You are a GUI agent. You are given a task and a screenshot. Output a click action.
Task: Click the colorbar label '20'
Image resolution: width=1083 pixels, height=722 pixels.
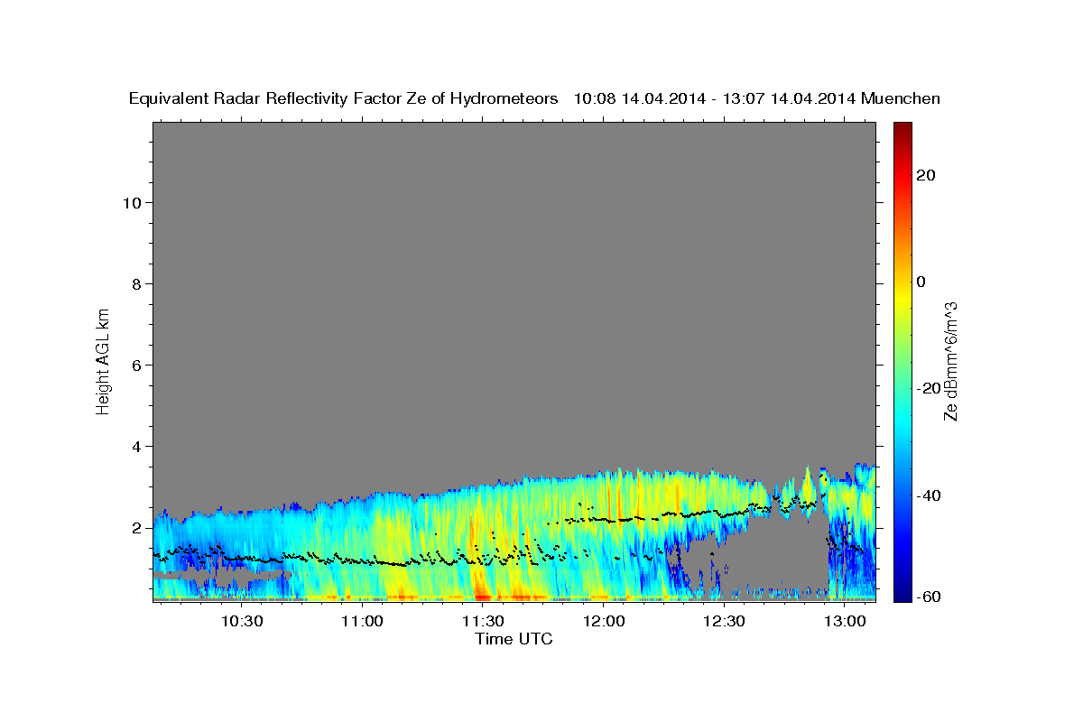[x=927, y=175]
